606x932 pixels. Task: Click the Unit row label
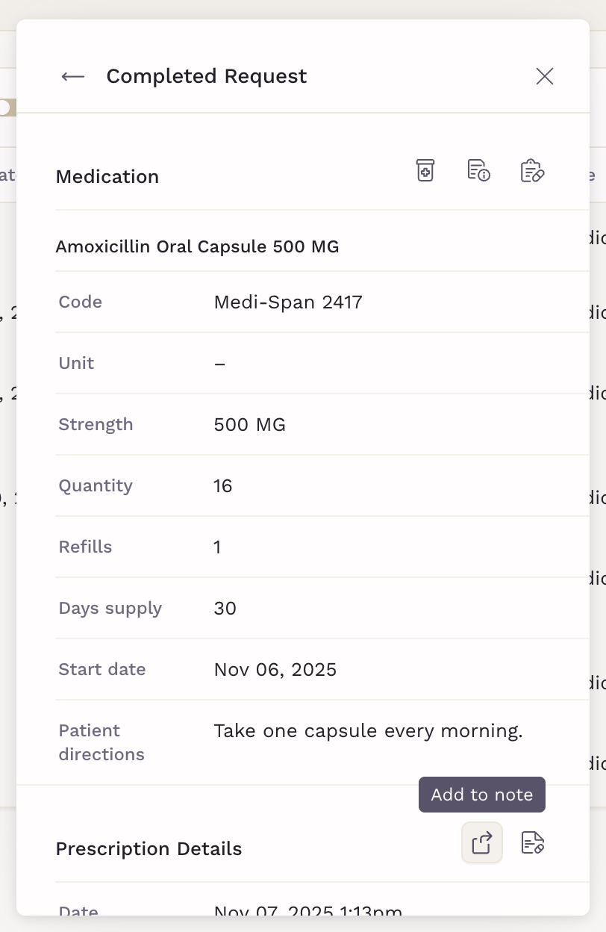pyautogui.click(x=76, y=363)
